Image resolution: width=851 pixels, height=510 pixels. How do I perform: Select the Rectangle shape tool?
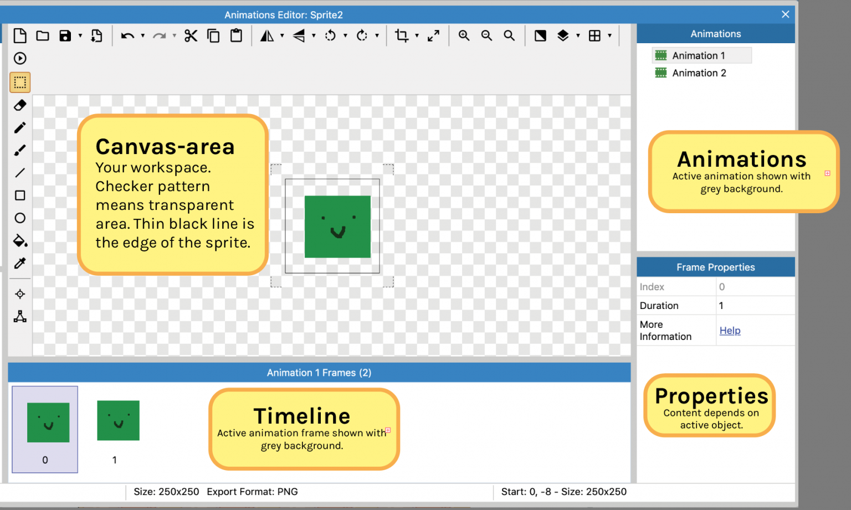(x=20, y=195)
